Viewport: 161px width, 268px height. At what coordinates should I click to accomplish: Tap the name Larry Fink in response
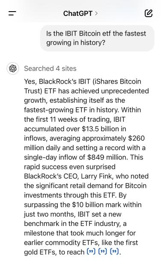click(x=97, y=176)
